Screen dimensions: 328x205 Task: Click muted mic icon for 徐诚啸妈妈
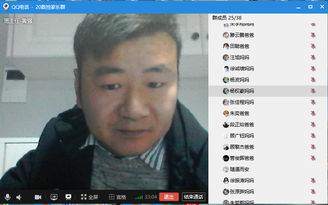313,69
